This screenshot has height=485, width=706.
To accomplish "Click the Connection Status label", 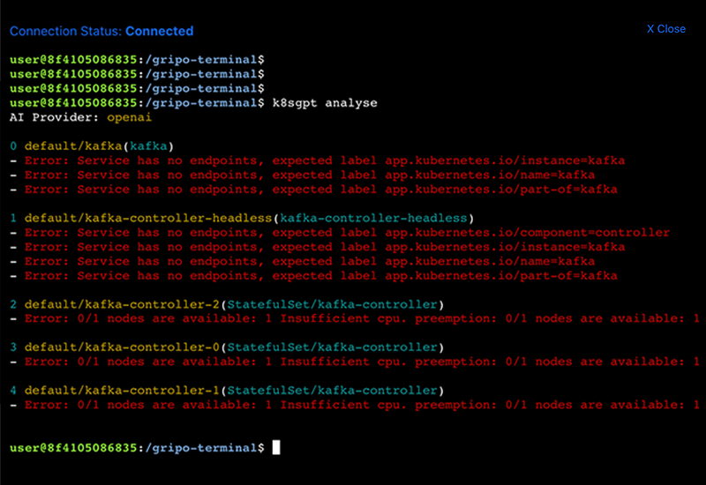I will (65, 31).
